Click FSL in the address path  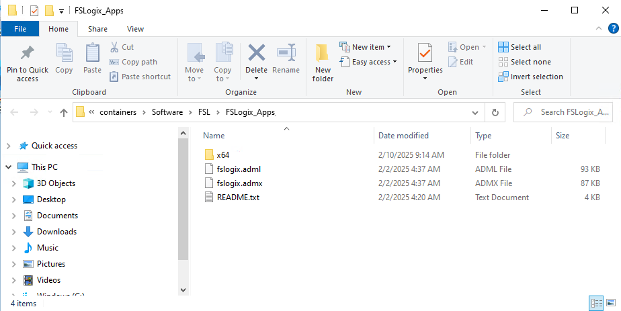(204, 112)
